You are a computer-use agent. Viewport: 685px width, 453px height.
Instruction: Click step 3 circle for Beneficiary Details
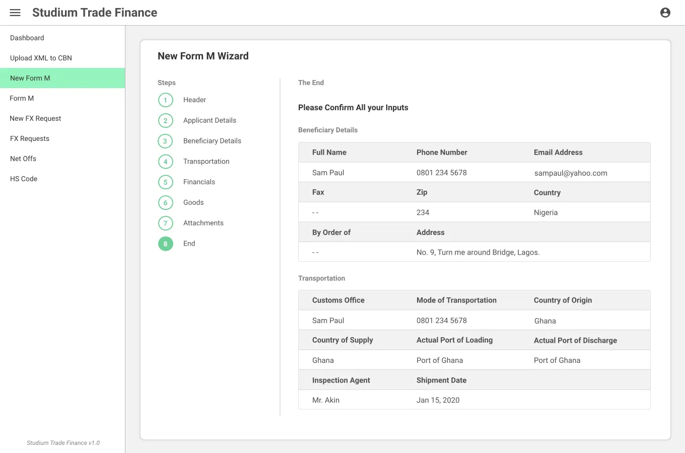[x=165, y=141]
